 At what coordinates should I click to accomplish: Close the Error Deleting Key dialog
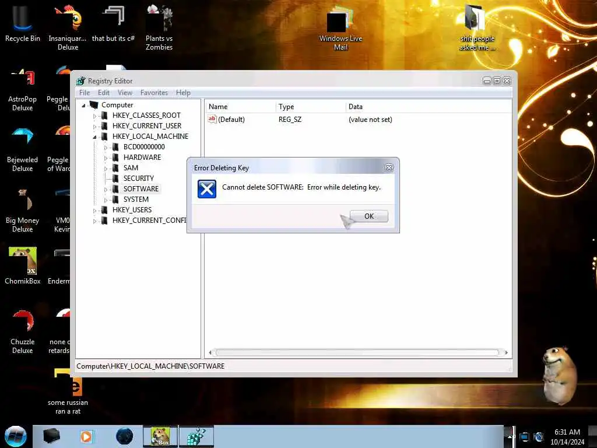[x=389, y=167]
